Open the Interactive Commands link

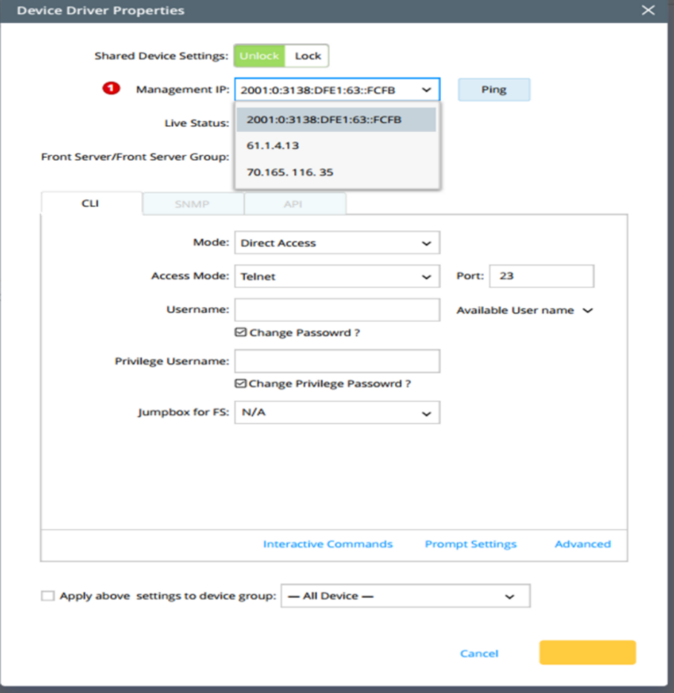[327, 544]
